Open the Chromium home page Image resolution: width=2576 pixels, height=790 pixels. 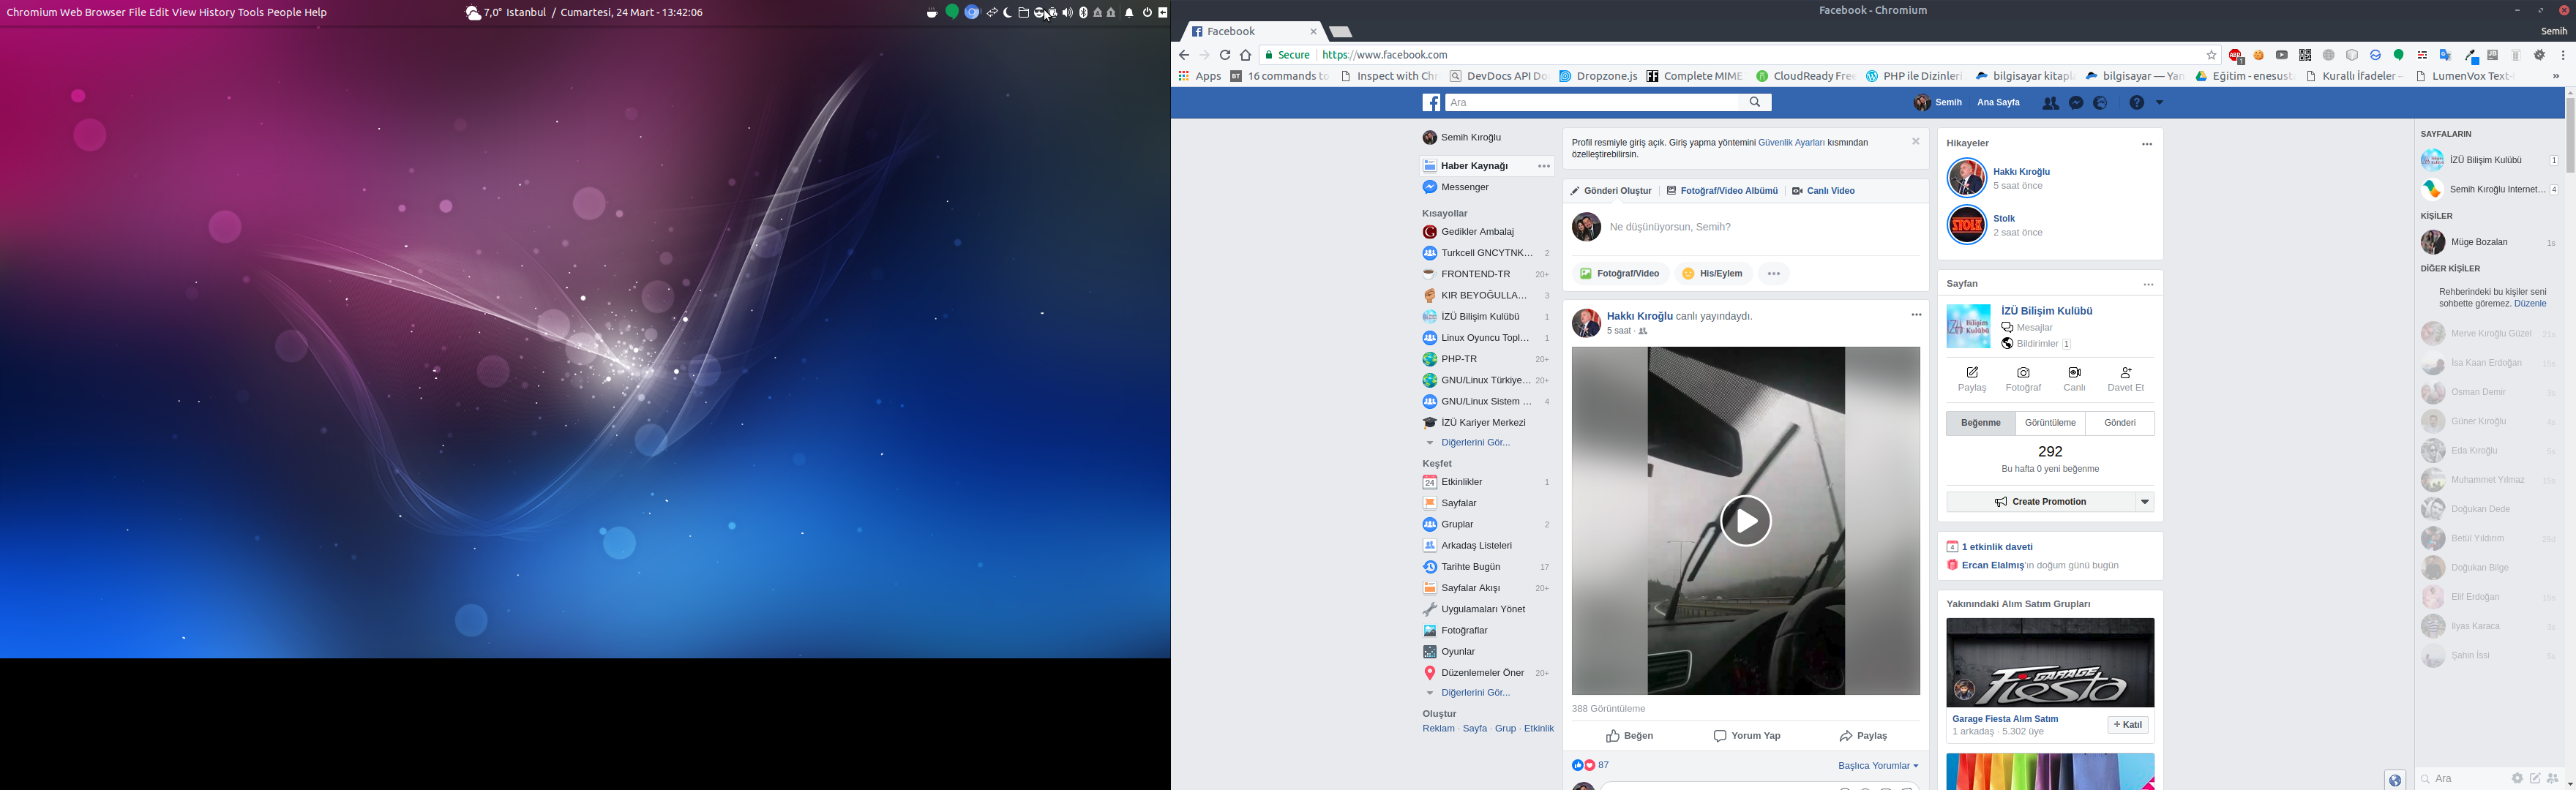pos(1245,55)
